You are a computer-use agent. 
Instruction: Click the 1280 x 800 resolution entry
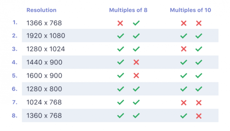tap(44, 89)
